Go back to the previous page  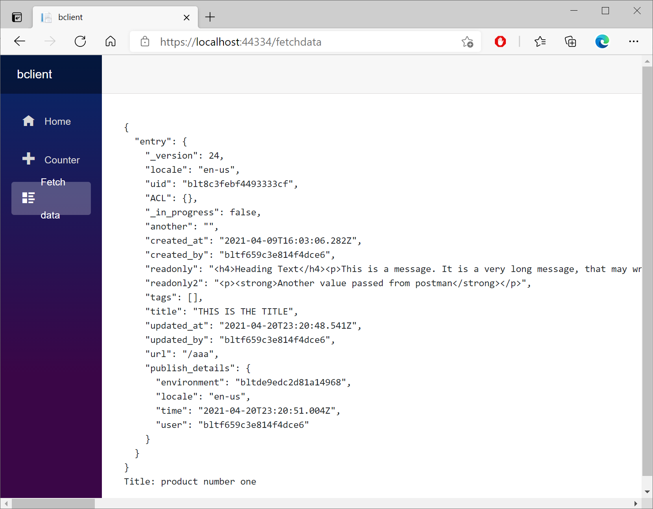coord(19,41)
